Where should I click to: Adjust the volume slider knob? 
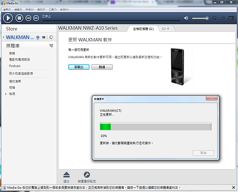pyautogui.click(x=207, y=18)
